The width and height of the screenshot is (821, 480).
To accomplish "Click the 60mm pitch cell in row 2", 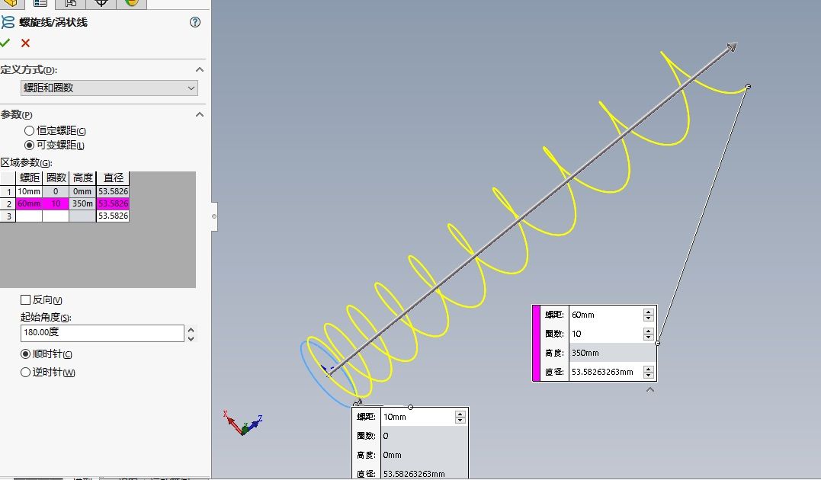I will (x=29, y=203).
